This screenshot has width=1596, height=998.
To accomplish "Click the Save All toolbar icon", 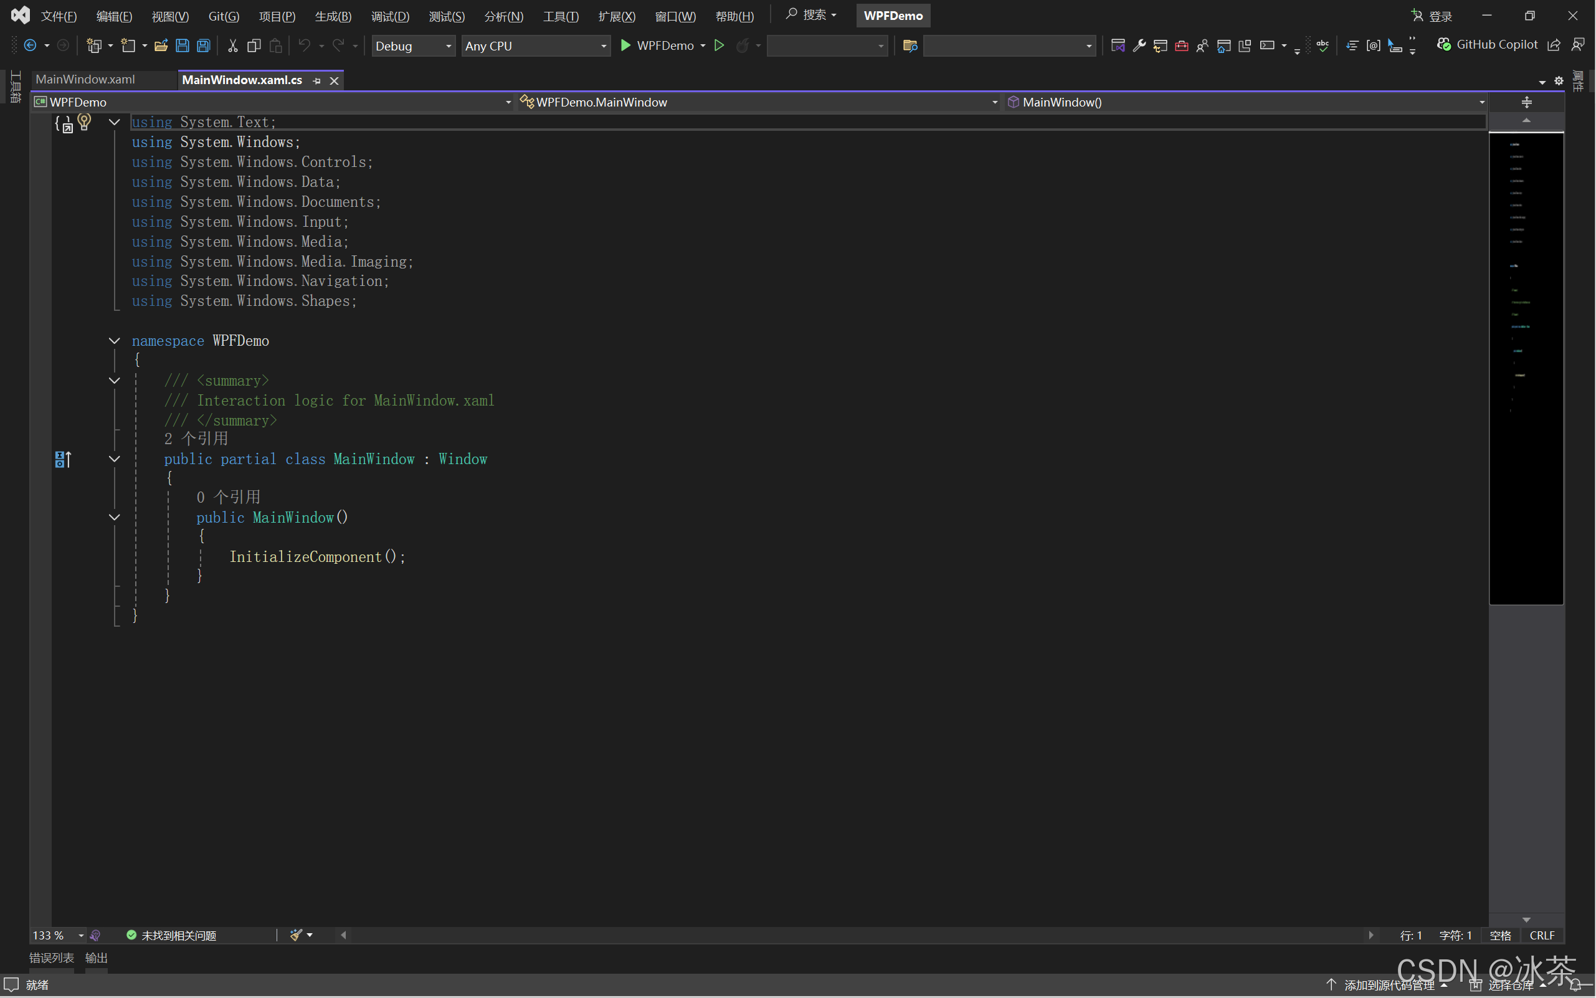I will pyautogui.click(x=204, y=45).
